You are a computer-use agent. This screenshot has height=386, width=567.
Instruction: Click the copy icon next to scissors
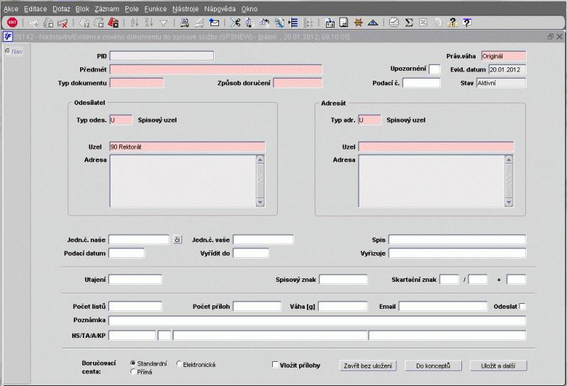249,23
